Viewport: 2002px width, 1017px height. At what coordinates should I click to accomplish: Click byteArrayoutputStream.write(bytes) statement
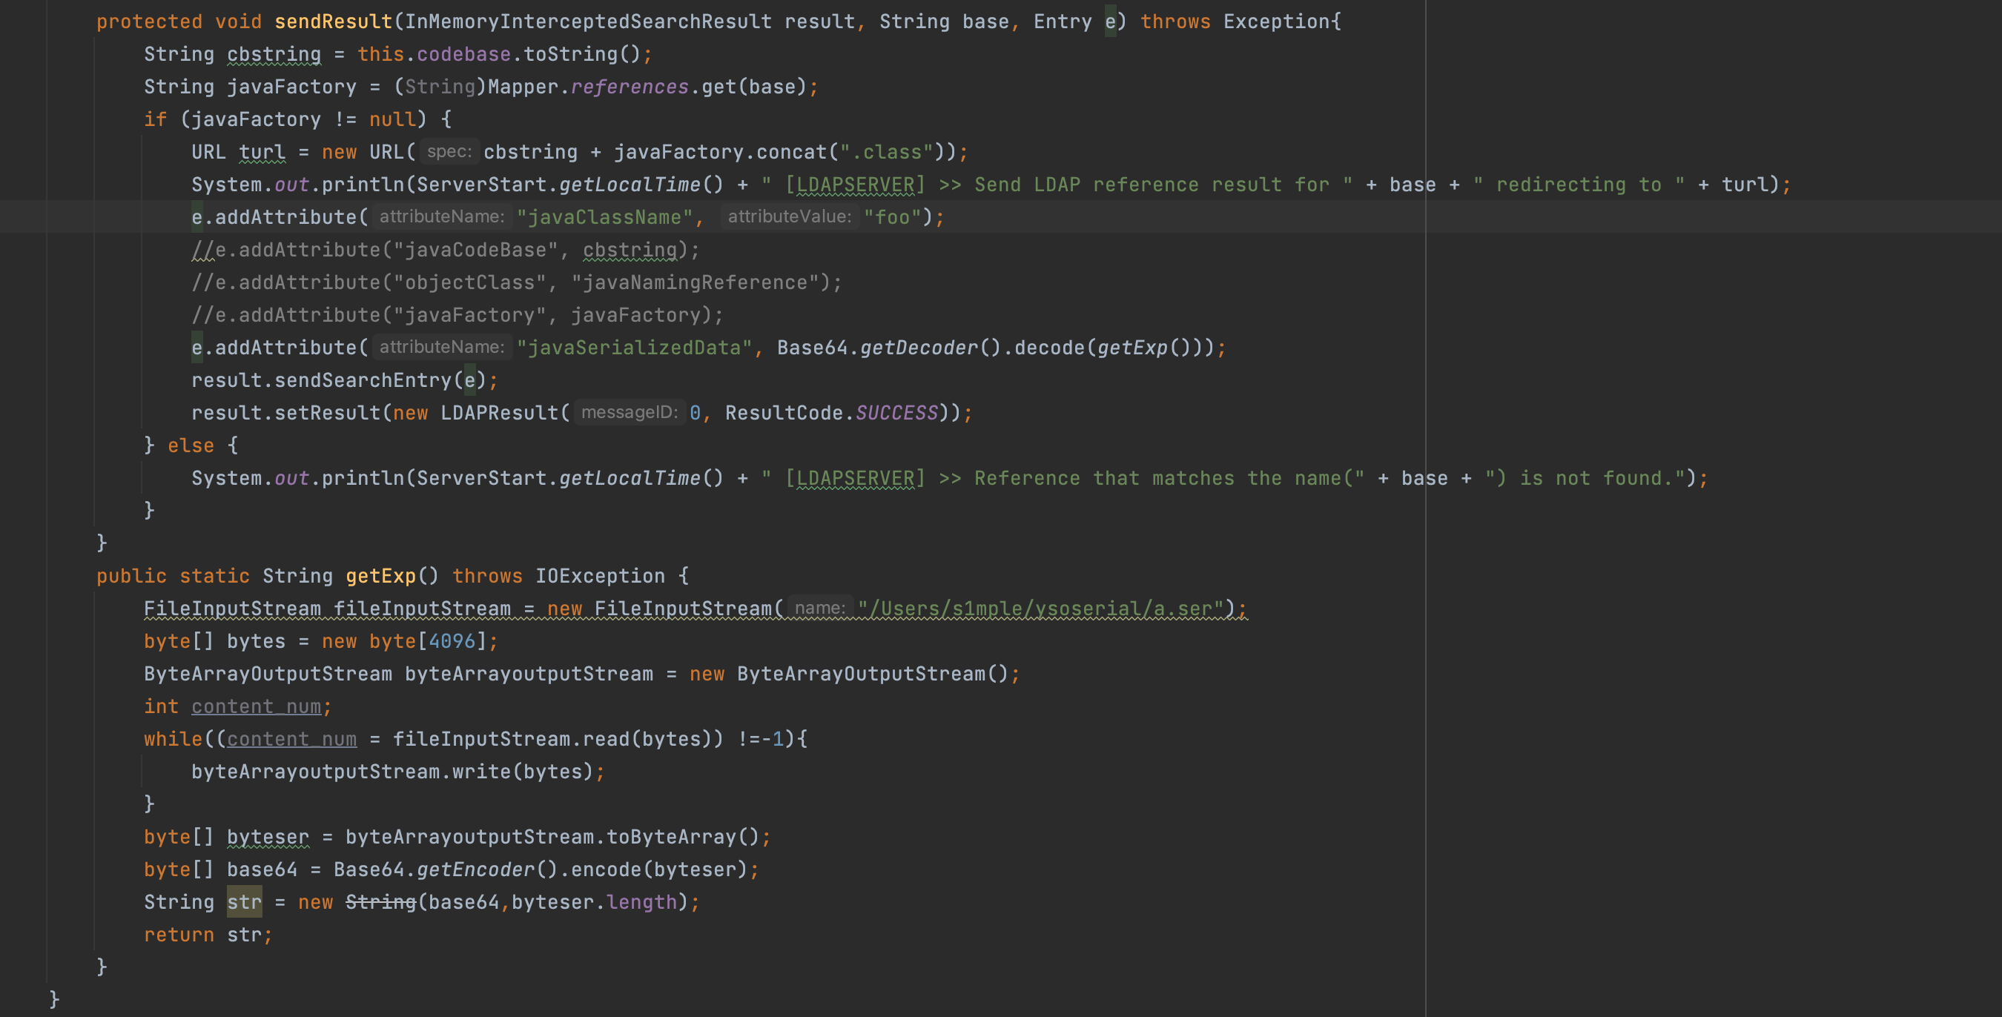[x=397, y=772]
